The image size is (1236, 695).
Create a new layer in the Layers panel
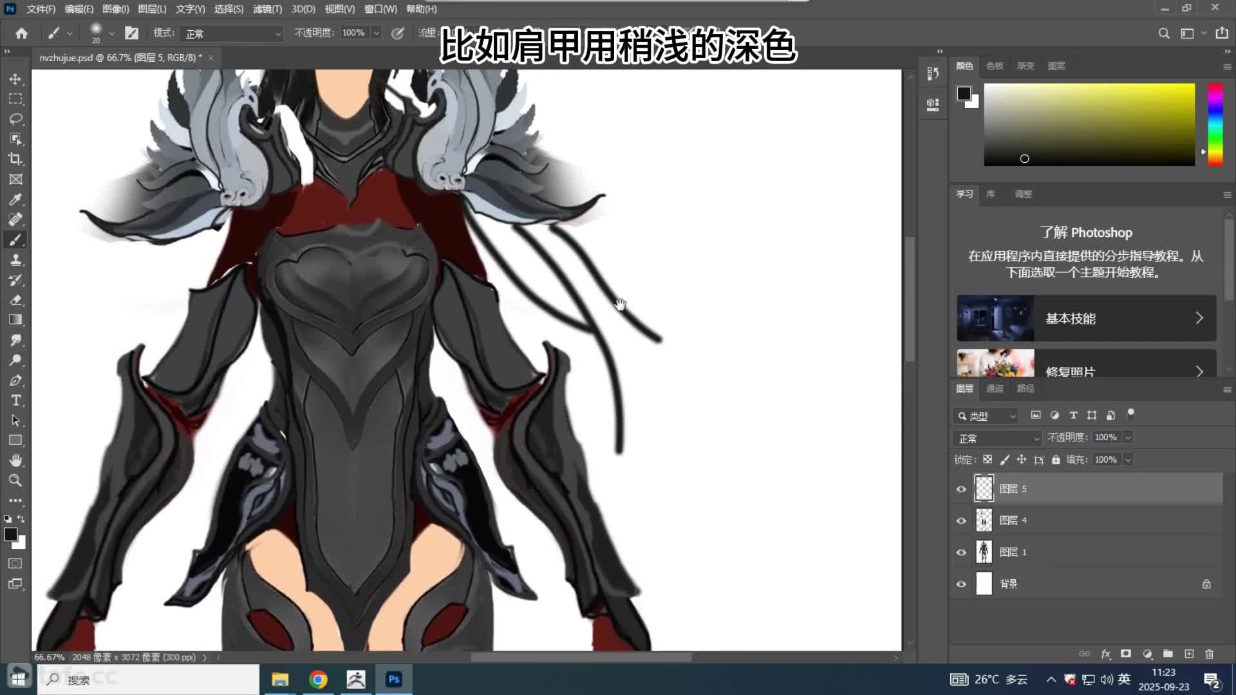[x=1189, y=654]
